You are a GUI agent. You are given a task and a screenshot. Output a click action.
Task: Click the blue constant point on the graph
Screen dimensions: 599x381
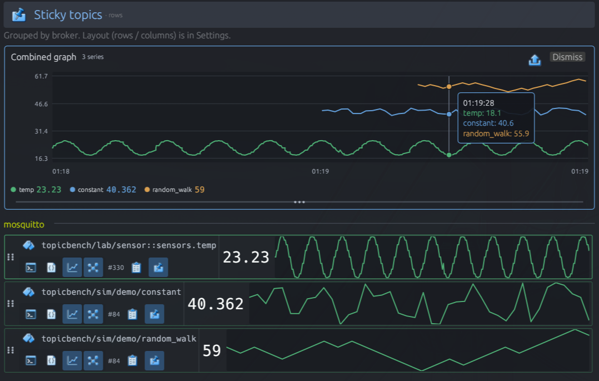pos(449,114)
